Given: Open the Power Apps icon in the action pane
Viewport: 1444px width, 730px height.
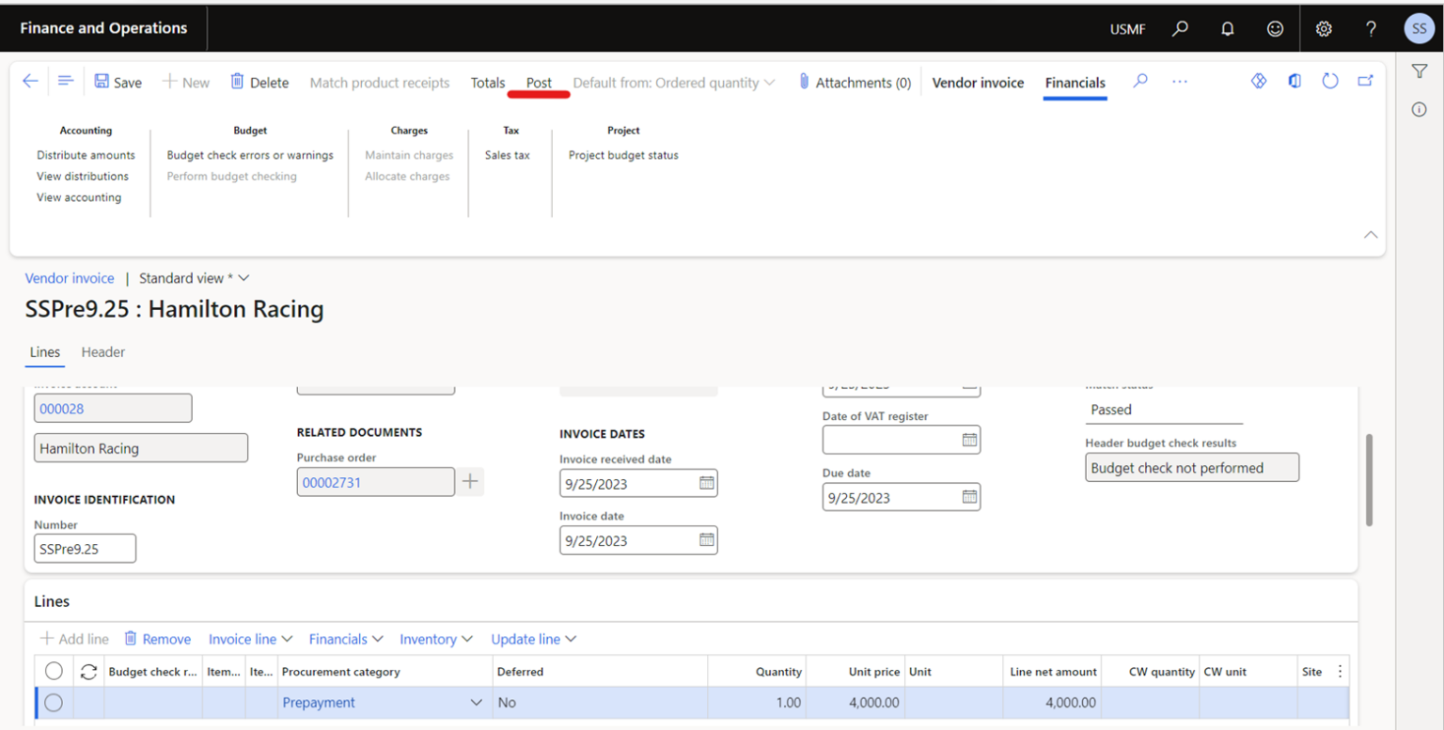Looking at the screenshot, I should [1259, 81].
